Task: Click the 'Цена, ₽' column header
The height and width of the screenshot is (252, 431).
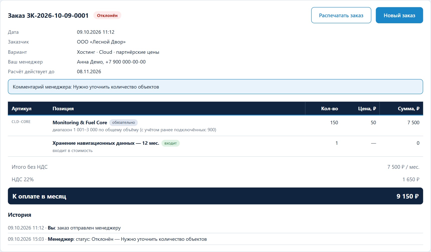Action: [367, 108]
